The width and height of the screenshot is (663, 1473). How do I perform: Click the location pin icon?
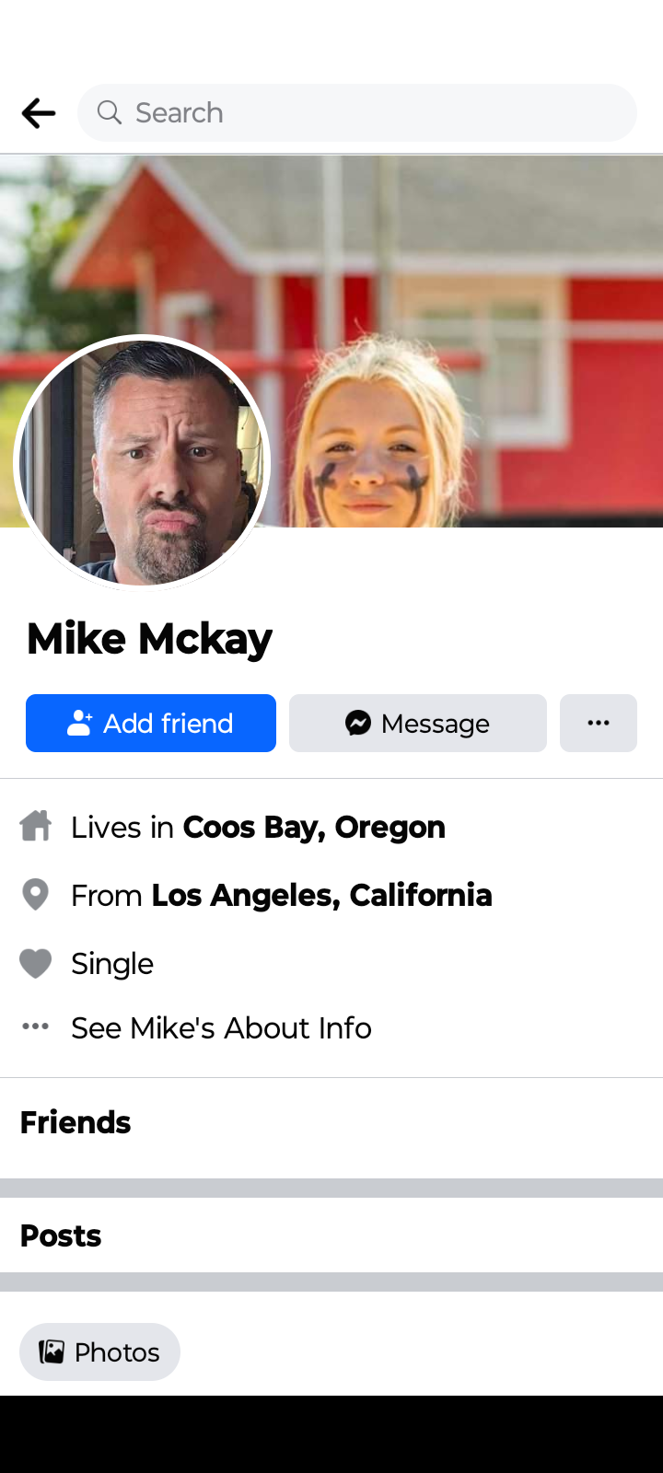click(36, 894)
